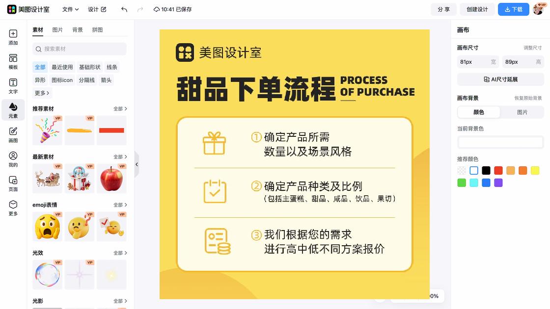Image resolution: width=550 pixels, height=309 pixels.
Task: Collapse the left panel with the chevron
Action: tap(137, 164)
